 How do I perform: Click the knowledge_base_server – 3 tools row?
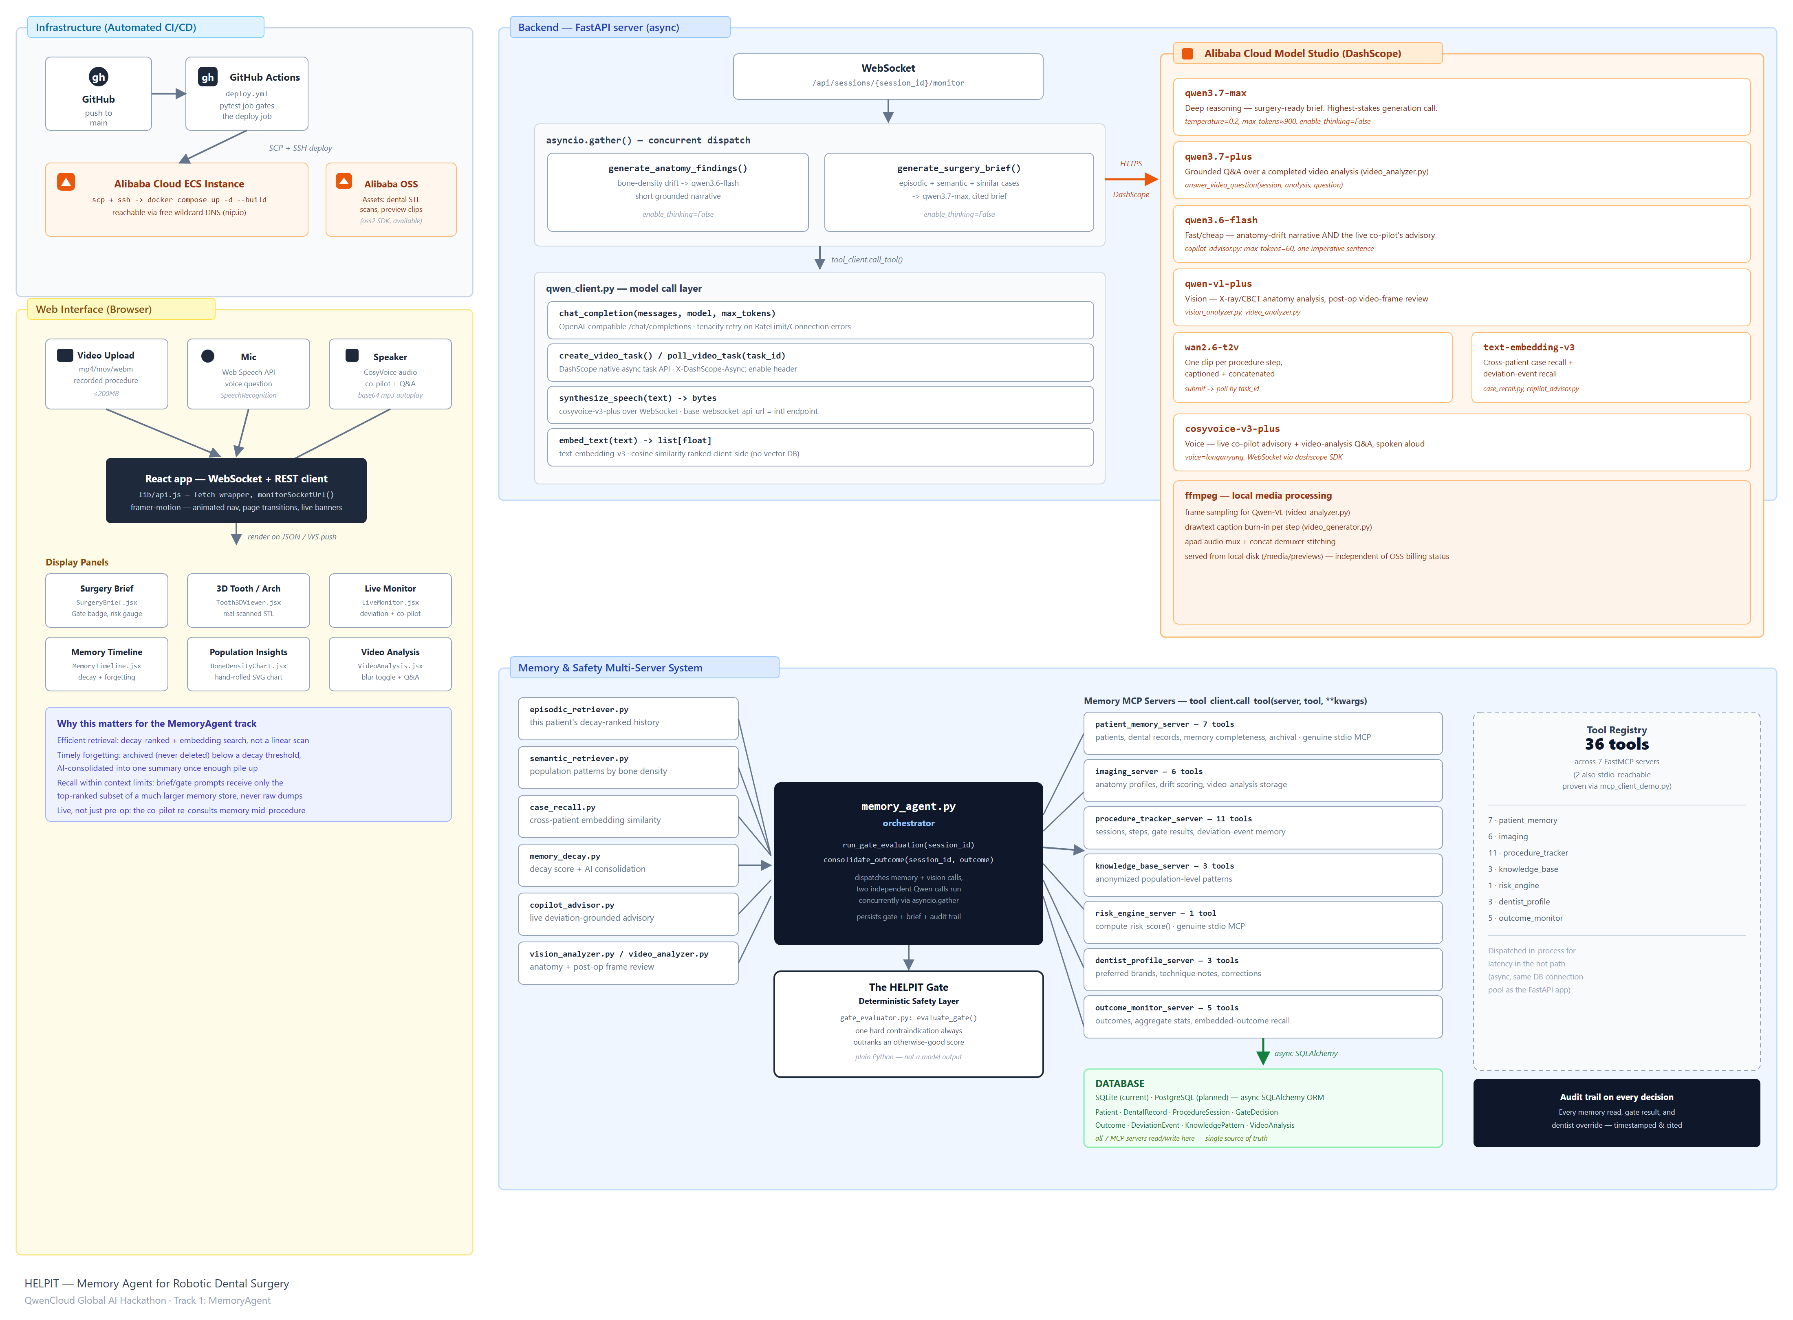[x=1262, y=874]
